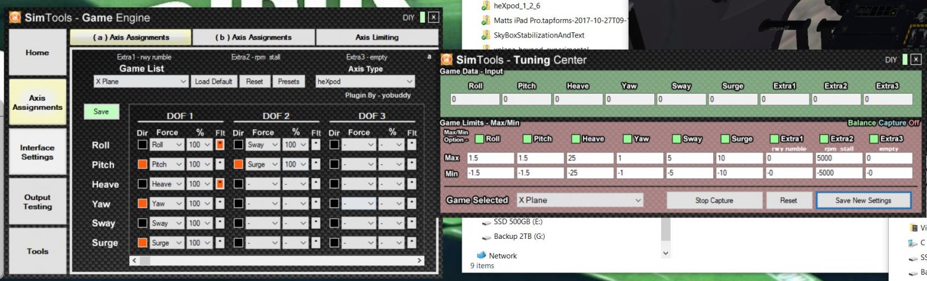Switch to (a) Axis Assignments tab
The height and width of the screenshot is (281, 927).
point(131,37)
